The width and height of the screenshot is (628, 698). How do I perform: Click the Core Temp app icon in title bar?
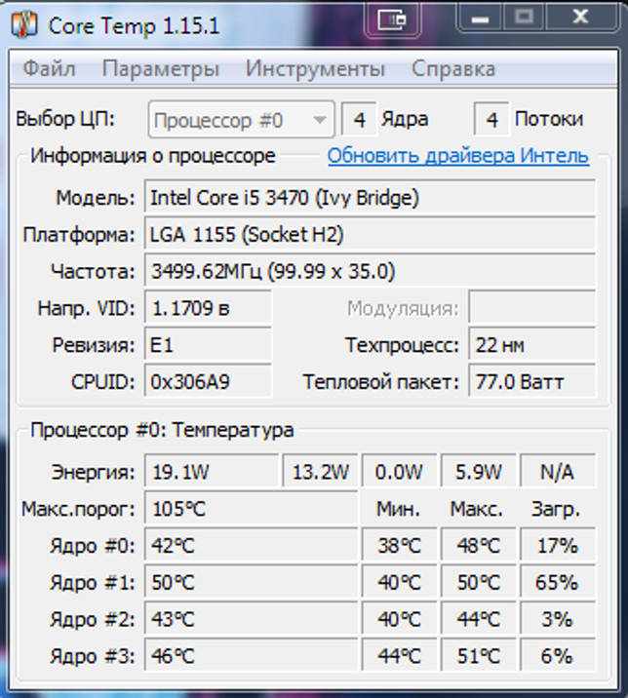tap(24, 25)
